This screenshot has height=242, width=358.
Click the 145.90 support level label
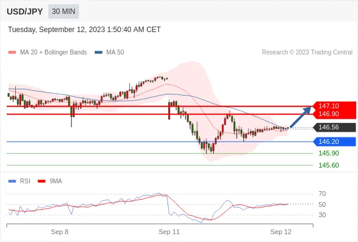328,153
